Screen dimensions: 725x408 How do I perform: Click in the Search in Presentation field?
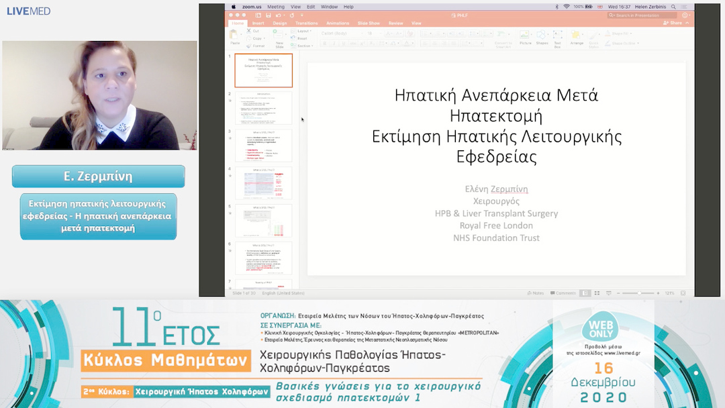pos(642,15)
